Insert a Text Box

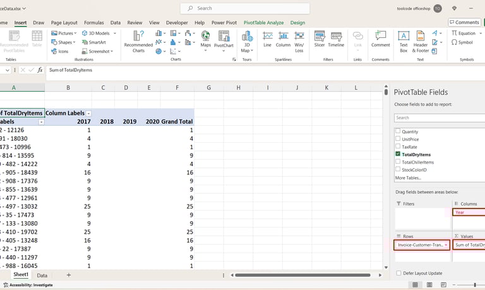tap(404, 42)
